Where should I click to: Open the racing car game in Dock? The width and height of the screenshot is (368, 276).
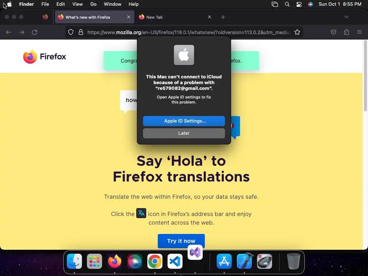click(x=264, y=261)
